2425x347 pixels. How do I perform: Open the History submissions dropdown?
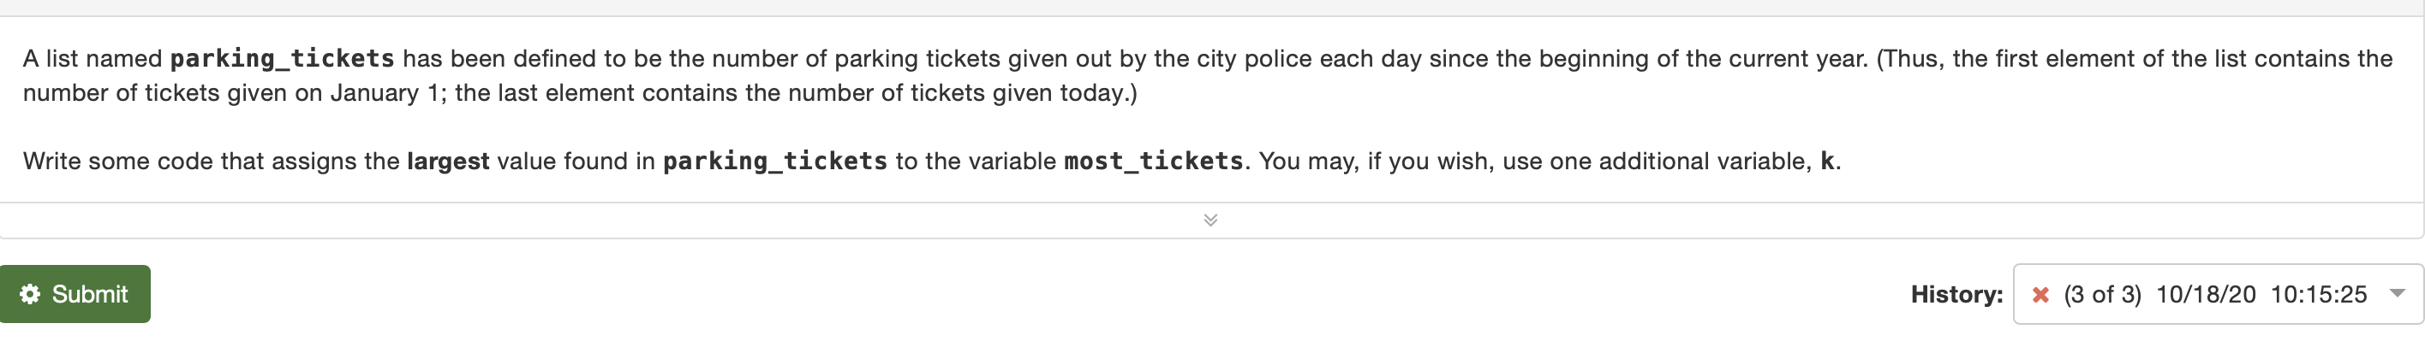[2217, 294]
